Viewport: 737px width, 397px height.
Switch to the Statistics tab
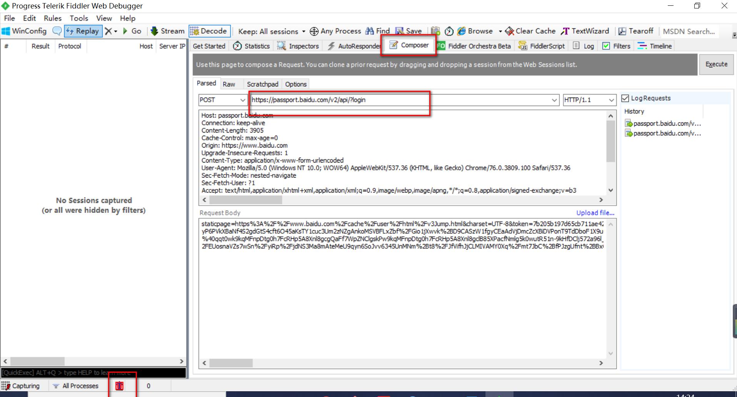252,46
